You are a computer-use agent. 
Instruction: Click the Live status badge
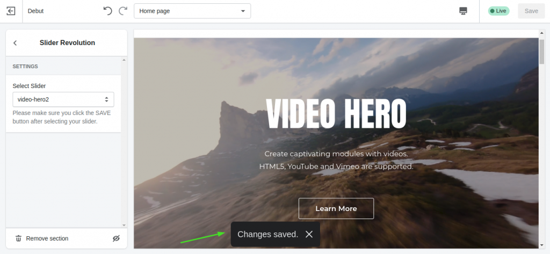tap(498, 11)
